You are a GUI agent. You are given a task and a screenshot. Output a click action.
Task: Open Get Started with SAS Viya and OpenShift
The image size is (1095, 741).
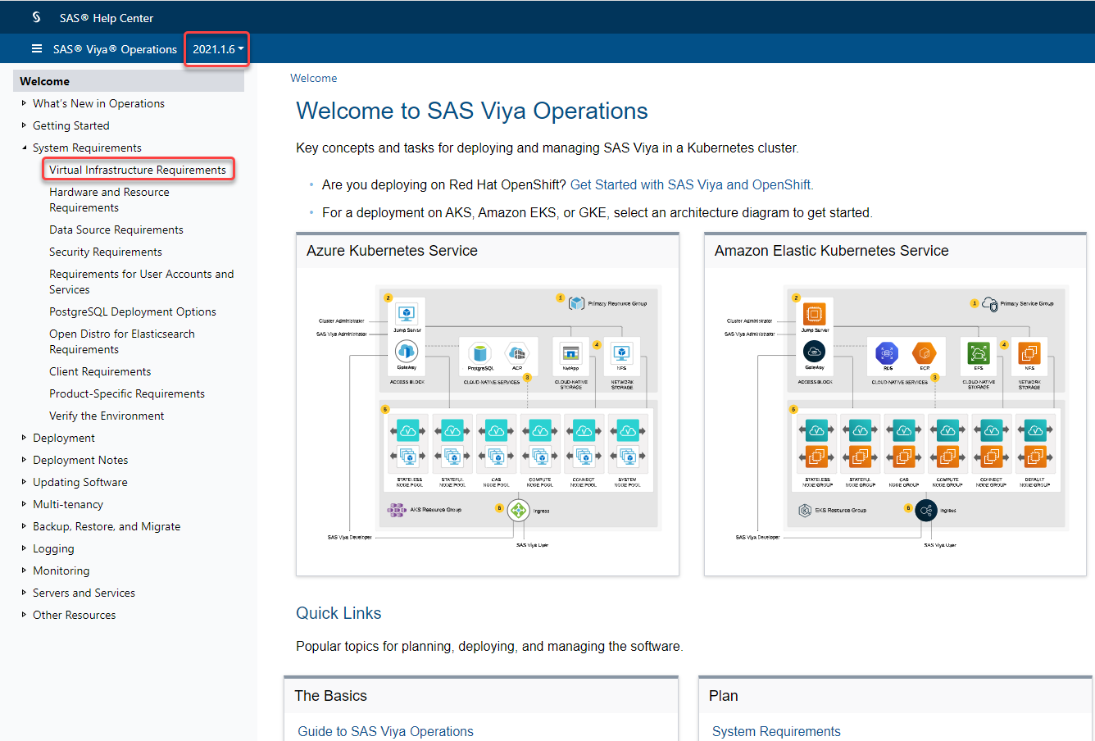click(690, 184)
